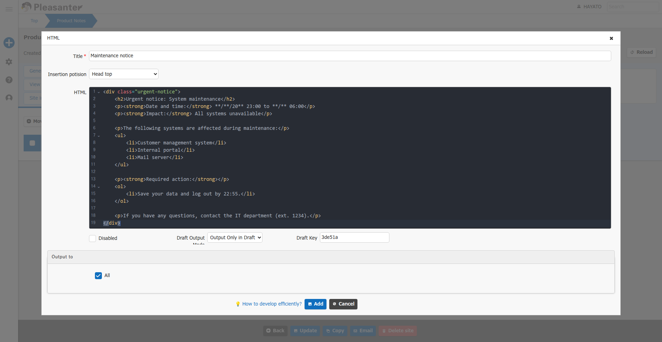
Task: Click the Copy button at bottom
Action: pyautogui.click(x=335, y=331)
